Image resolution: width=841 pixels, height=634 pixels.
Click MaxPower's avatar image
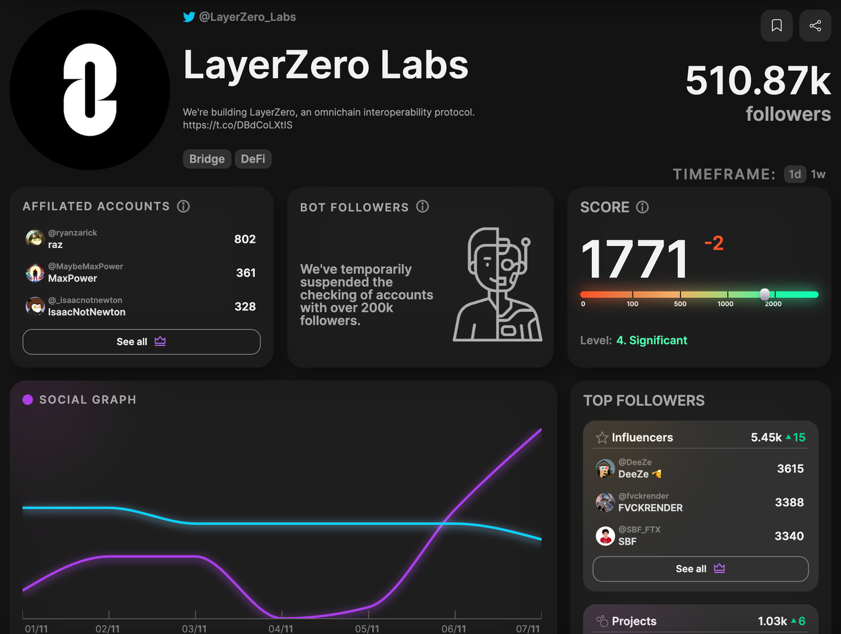34,273
